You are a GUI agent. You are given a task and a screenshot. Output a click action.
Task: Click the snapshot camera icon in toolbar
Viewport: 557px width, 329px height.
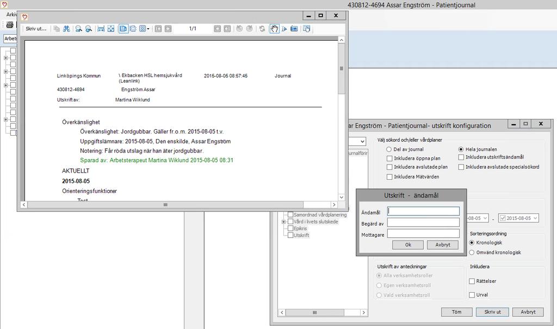pos(294,29)
